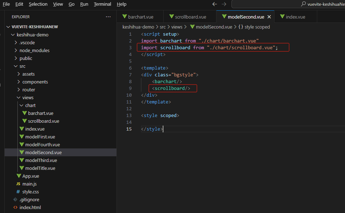Click the git icon beside .gitignore
The image size is (345, 213).
coord(15,199)
